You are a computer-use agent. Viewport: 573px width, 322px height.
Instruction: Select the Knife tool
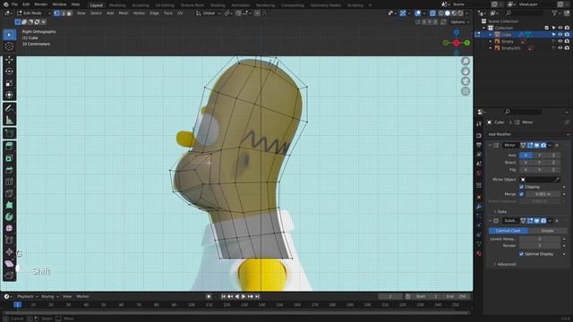click(x=9, y=193)
